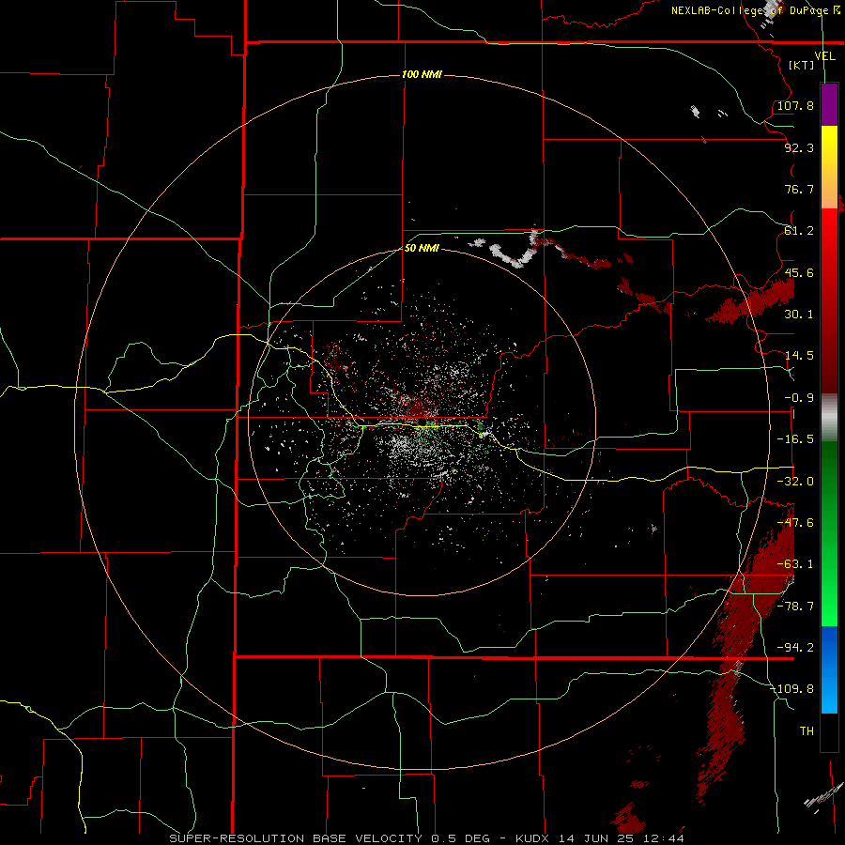Select the 92.3 legend value
Viewport: 845px width, 845px height.
click(x=799, y=147)
